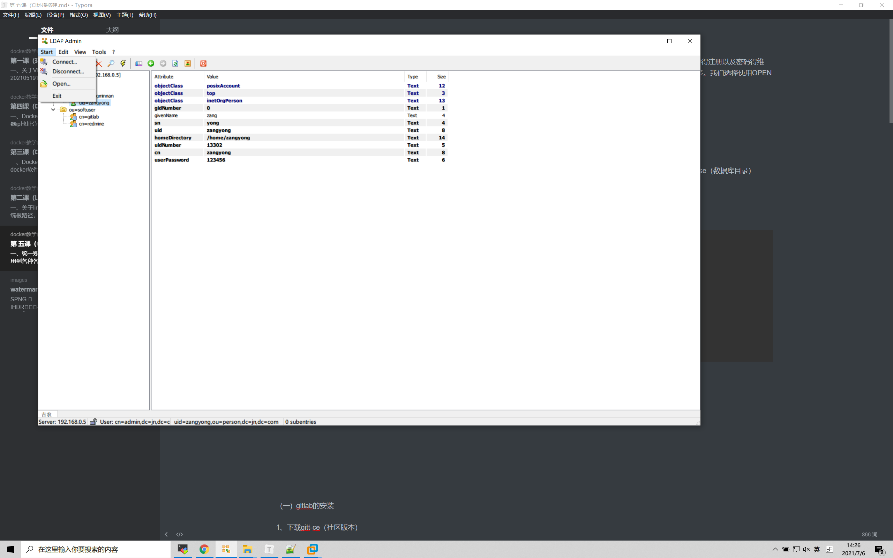Switch to the 大纲 outline tab
The width and height of the screenshot is (893, 558).
click(x=112, y=30)
